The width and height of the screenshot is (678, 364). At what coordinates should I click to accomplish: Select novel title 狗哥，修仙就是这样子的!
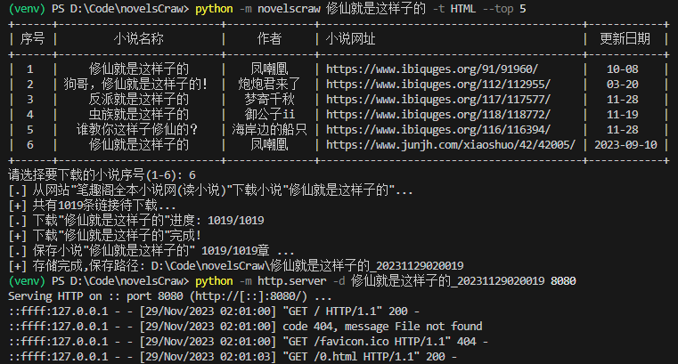pyautogui.click(x=135, y=85)
